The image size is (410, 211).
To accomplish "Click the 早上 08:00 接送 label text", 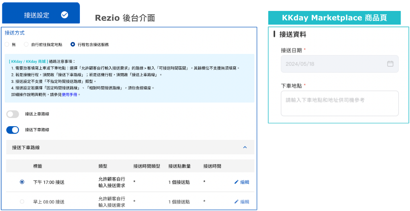I will (x=49, y=202).
